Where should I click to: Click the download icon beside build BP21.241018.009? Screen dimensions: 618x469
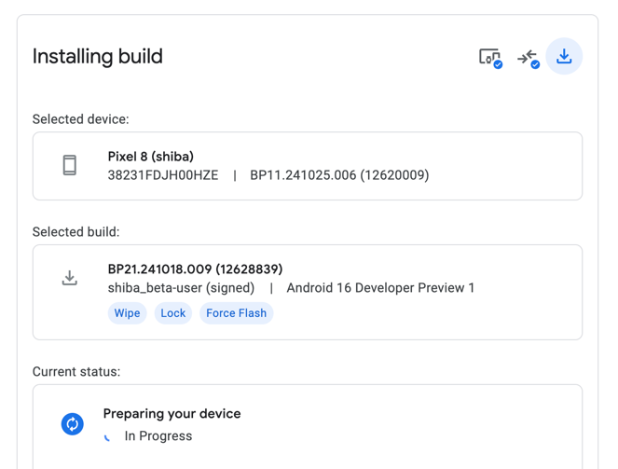(70, 278)
